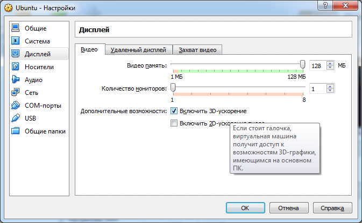Select Общие category label
Screen dimensions: 362x223
coord(36,28)
